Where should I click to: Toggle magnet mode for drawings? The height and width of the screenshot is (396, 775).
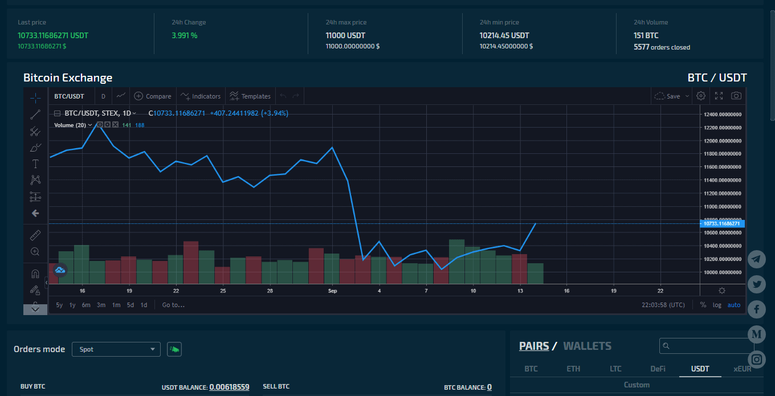[35, 274]
